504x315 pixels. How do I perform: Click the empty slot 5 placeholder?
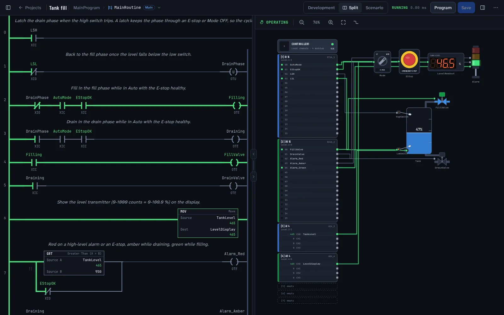(307, 286)
